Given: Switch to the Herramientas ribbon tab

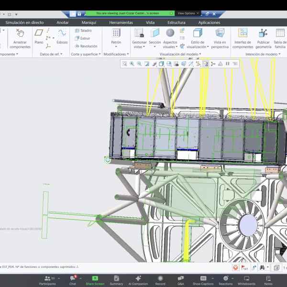Looking at the screenshot, I should 121,22.
